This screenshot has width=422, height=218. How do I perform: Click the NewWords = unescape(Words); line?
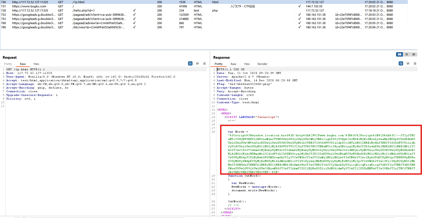[x=256, y=187]
